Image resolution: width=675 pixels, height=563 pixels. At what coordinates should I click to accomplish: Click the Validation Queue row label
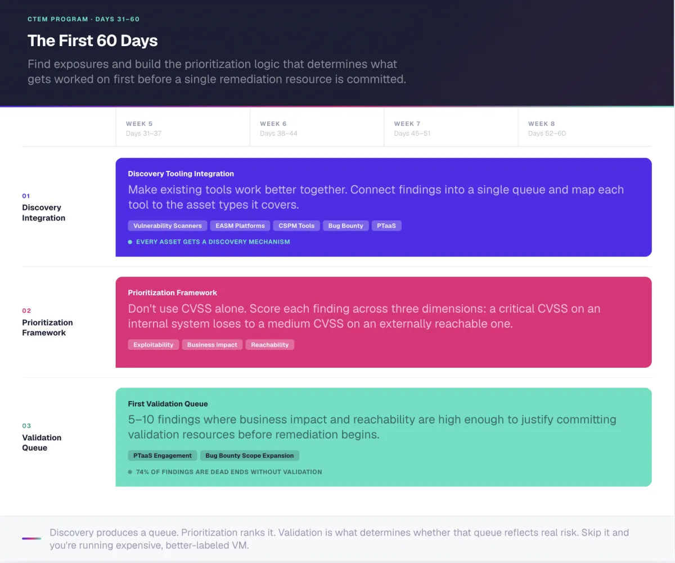pyautogui.click(x=42, y=443)
